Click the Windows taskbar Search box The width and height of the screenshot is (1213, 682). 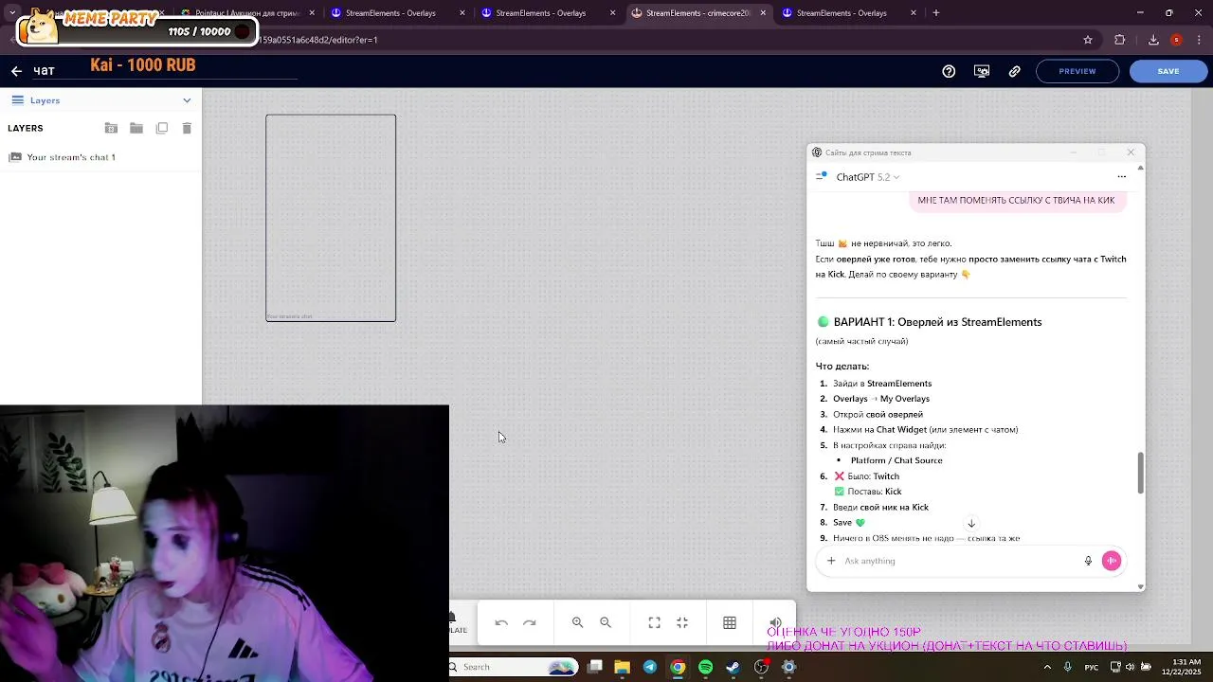pos(513,667)
